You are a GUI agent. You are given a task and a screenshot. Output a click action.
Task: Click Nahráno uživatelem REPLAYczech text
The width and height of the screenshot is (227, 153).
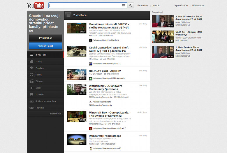(109, 78)
